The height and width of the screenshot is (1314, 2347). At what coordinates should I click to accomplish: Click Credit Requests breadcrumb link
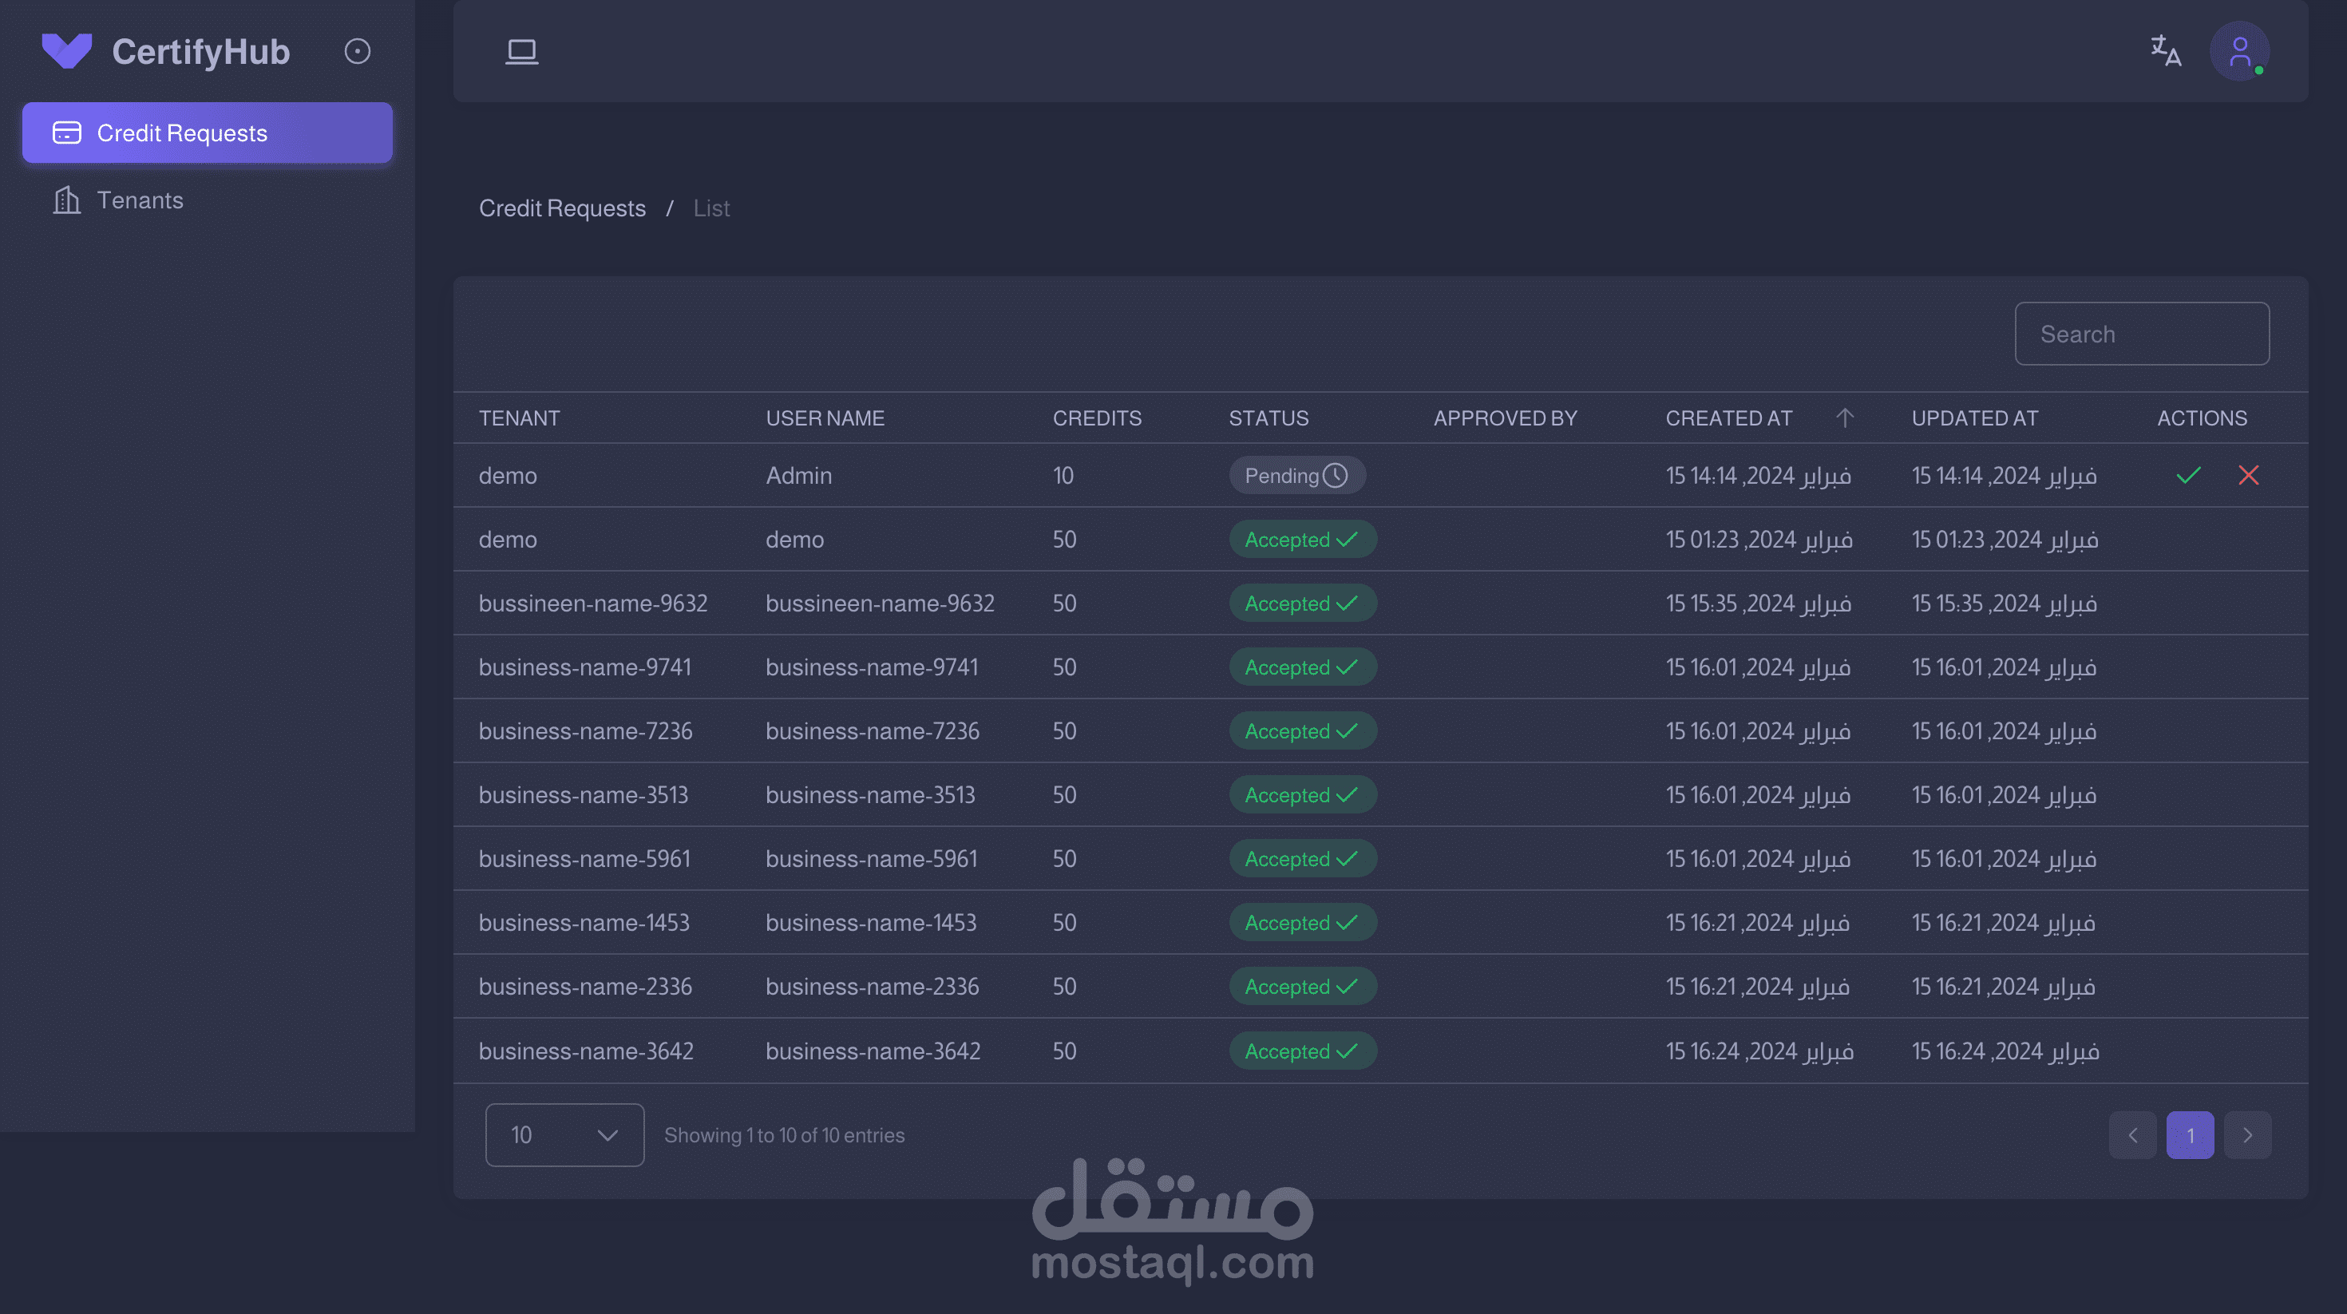[x=561, y=208]
